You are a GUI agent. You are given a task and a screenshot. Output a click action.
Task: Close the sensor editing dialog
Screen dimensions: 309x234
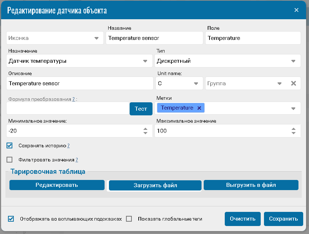(296, 10)
